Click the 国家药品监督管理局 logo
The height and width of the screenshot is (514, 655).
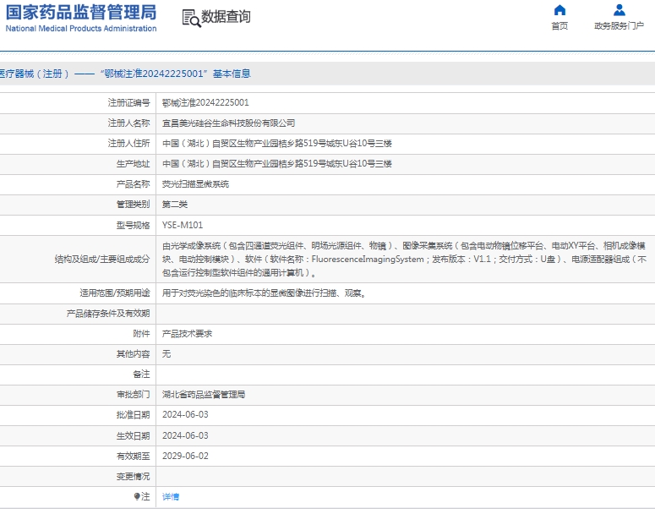point(81,12)
